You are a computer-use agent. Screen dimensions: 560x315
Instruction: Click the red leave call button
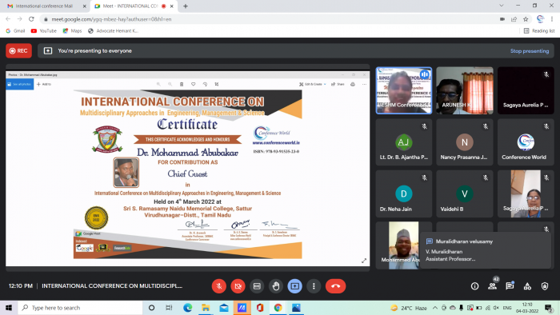(x=335, y=286)
